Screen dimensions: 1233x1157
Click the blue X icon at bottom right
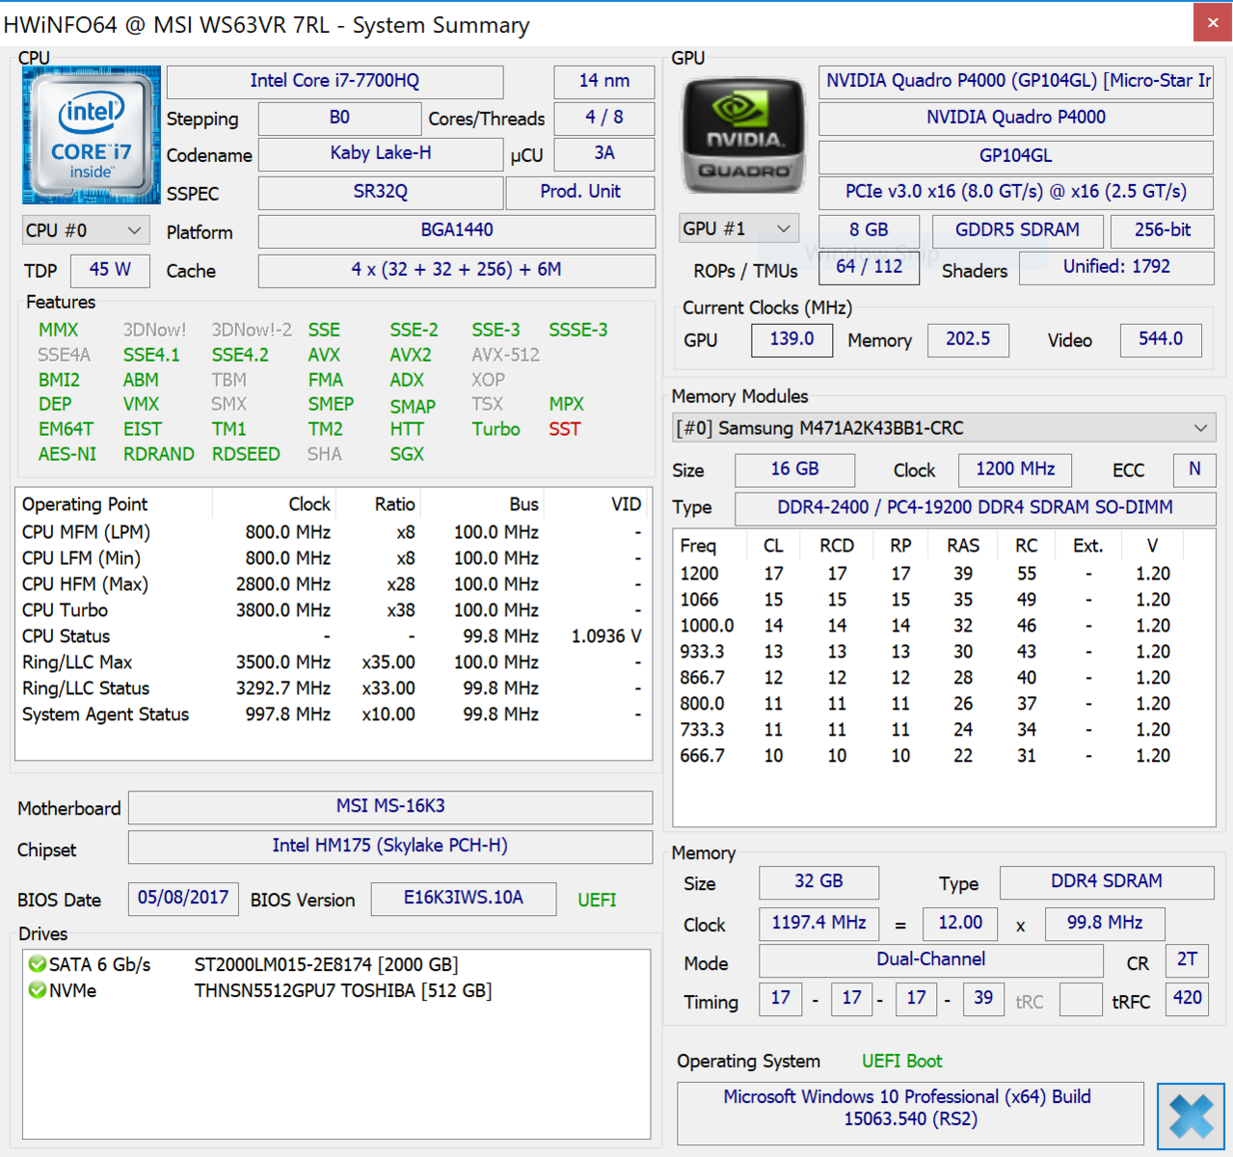pyautogui.click(x=1191, y=1117)
